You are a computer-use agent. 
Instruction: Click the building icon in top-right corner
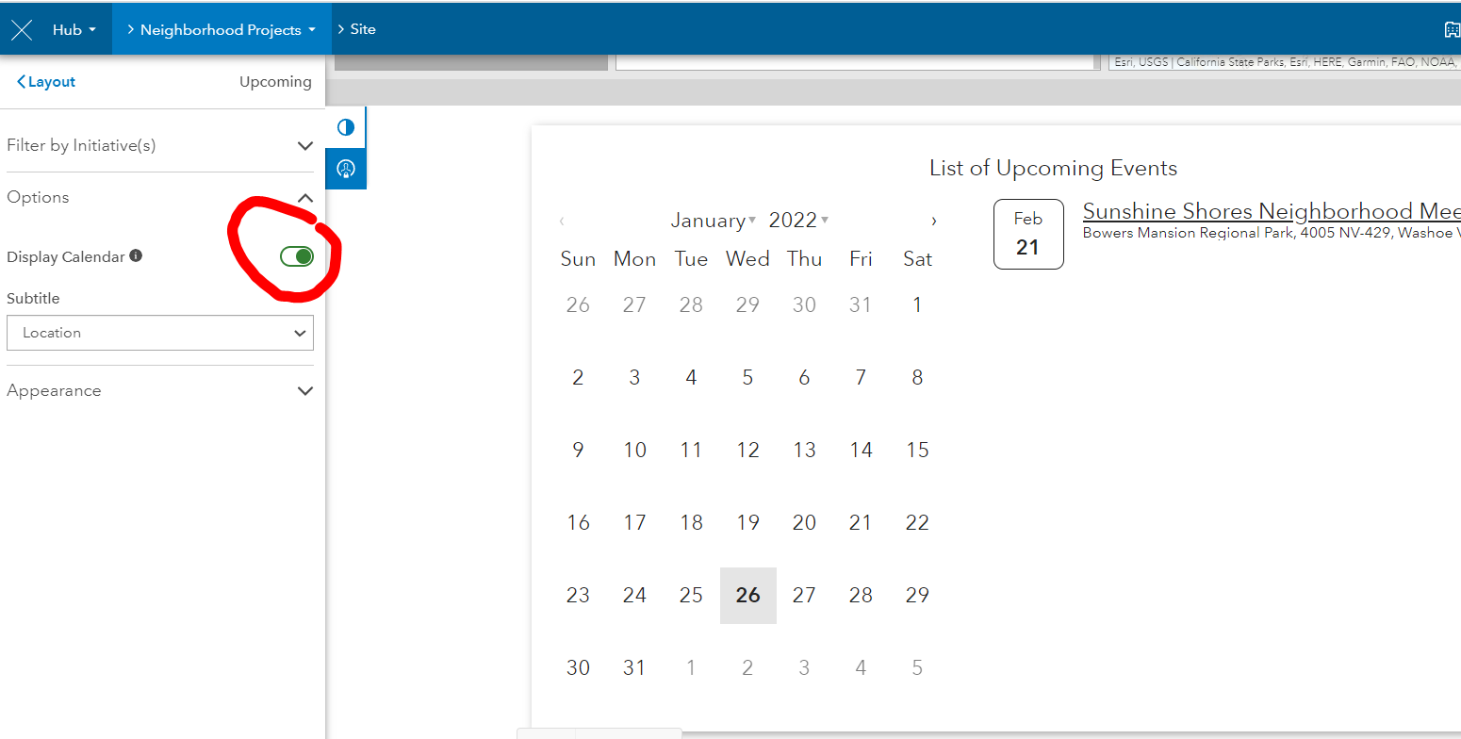coord(1452,30)
